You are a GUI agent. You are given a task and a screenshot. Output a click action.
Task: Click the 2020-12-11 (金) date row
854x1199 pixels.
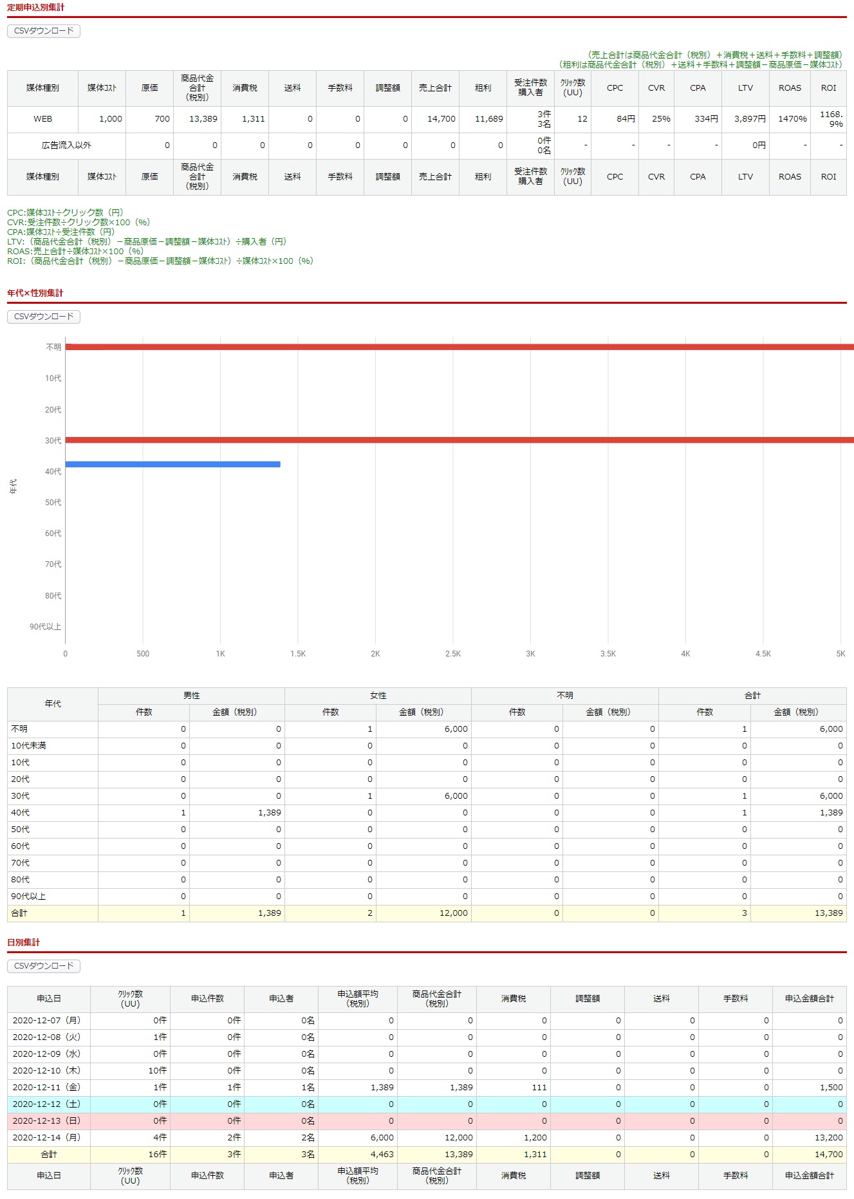[427, 1088]
